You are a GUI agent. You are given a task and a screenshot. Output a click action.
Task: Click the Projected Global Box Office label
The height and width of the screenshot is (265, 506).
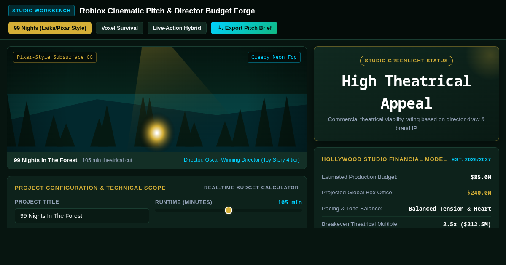[358, 193]
